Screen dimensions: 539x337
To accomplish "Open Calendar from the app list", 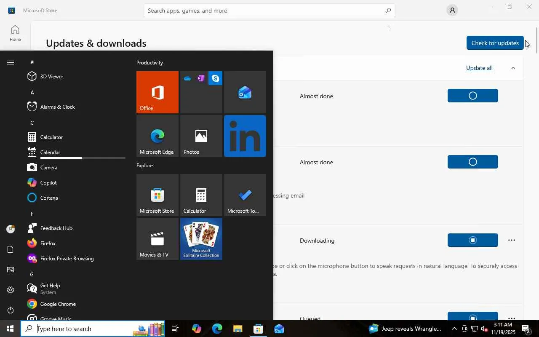I will tap(76, 152).
